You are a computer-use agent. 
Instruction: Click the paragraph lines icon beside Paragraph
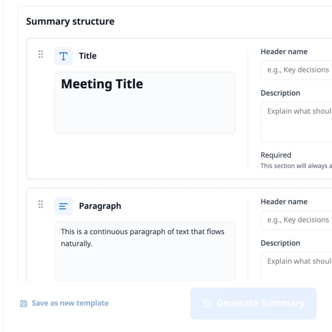tap(63, 206)
